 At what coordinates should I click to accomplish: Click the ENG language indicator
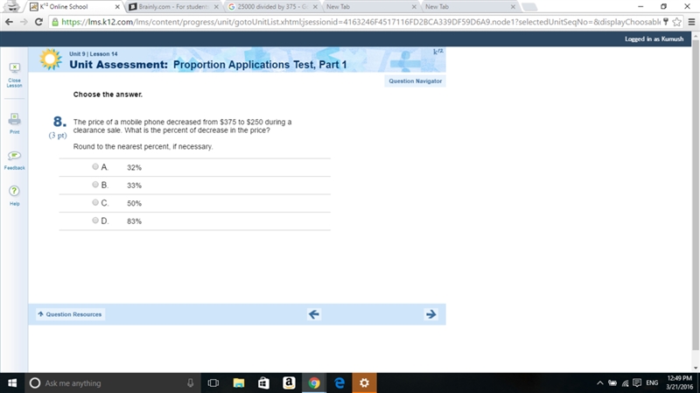(652, 383)
